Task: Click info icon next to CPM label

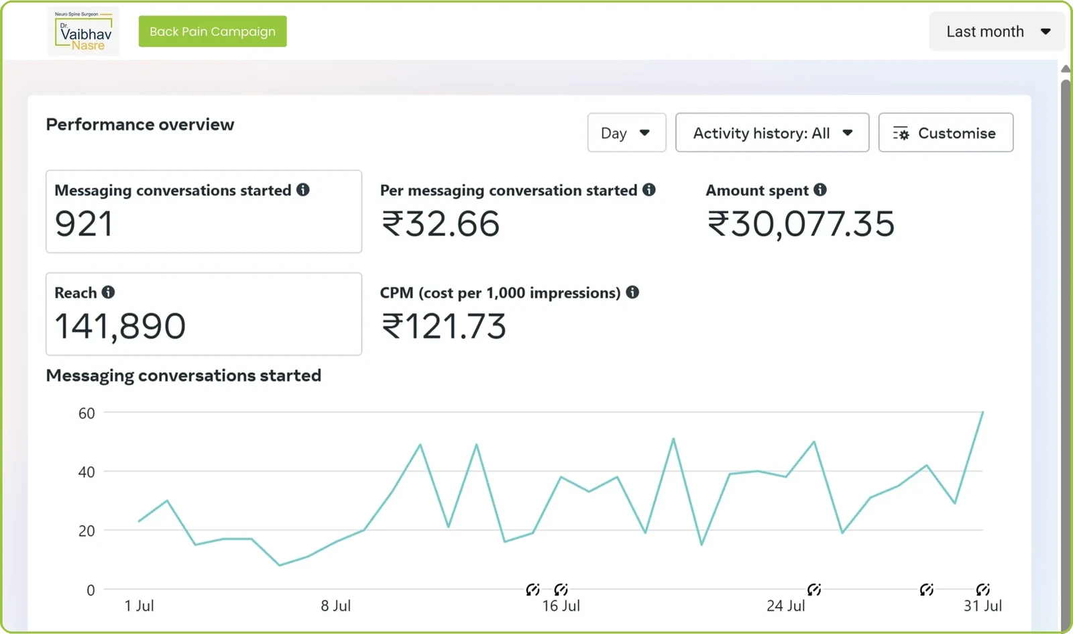Action: [632, 292]
